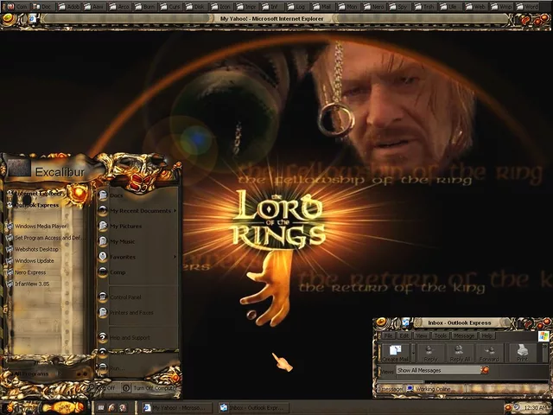Screen dimensions: 553x415
Task: Click Create Mail in Outlook Express
Action: point(395,353)
